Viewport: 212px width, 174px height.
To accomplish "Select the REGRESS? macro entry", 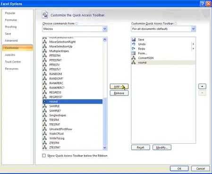I will pyautogui.click(x=73, y=97).
